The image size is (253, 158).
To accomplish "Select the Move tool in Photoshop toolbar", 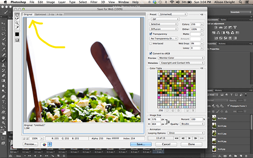I will [x=3, y=24].
